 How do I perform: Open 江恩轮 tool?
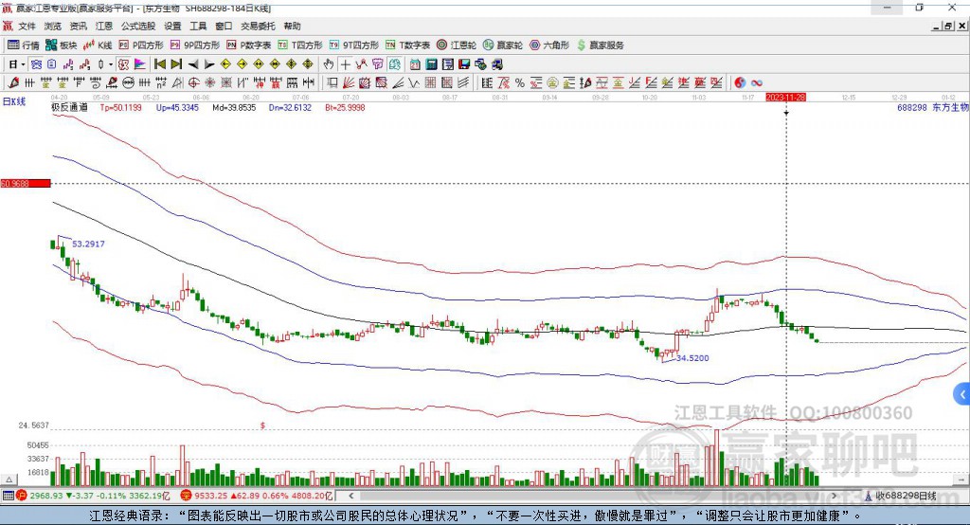pyautogui.click(x=457, y=45)
